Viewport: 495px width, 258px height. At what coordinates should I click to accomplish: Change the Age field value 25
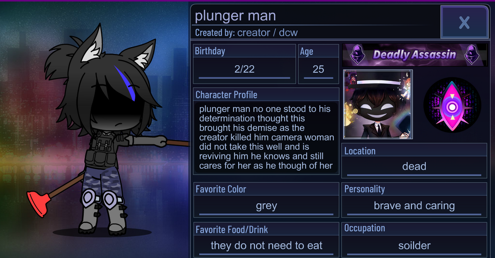[x=318, y=70]
